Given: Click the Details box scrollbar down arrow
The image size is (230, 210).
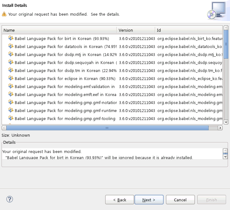Looking at the screenshot, I should pos(225,157).
